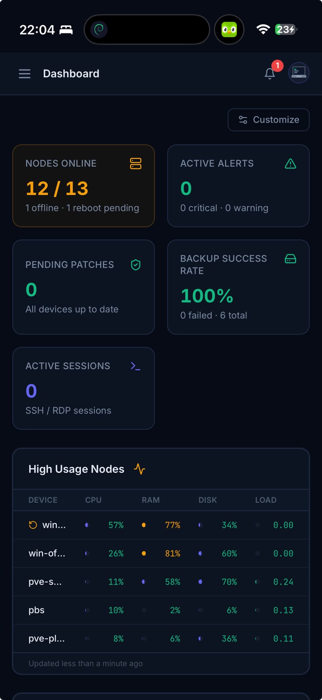The image size is (322, 700).
Task: Click the Active Sessions terminal prompt icon
Action: coord(136,366)
